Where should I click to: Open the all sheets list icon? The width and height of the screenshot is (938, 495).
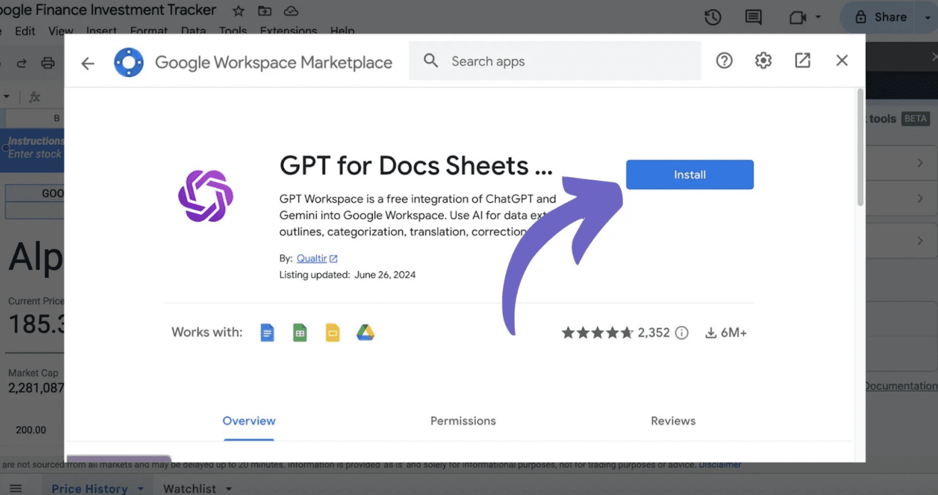click(x=16, y=488)
